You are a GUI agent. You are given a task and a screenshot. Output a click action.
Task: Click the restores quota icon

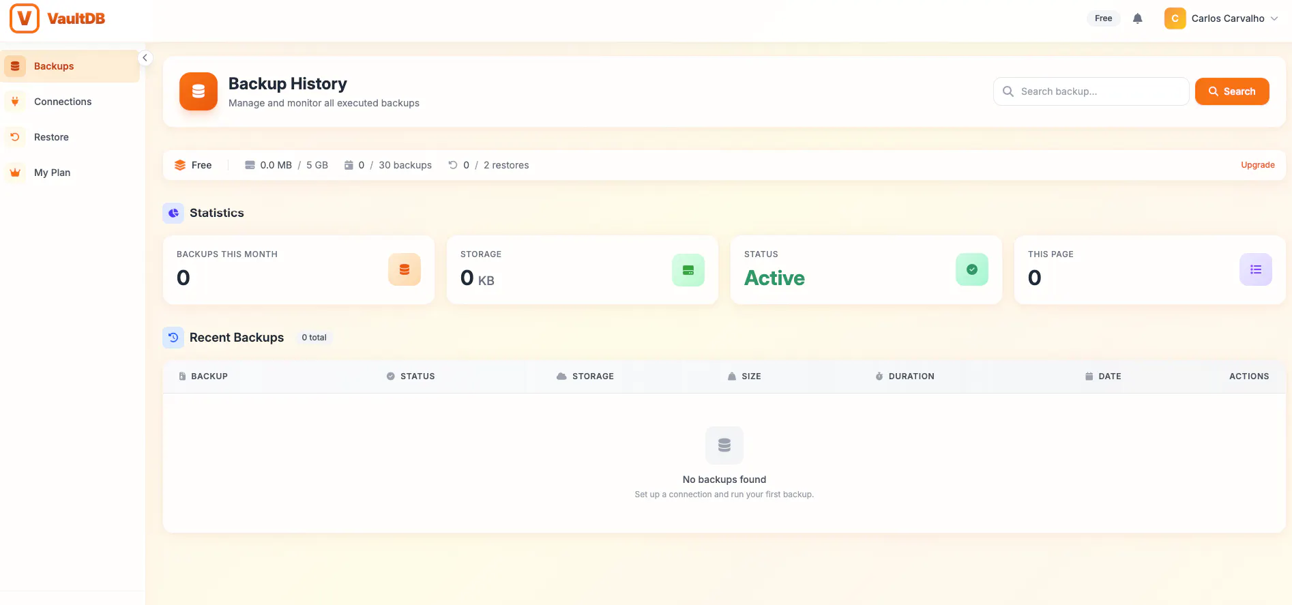(x=453, y=165)
